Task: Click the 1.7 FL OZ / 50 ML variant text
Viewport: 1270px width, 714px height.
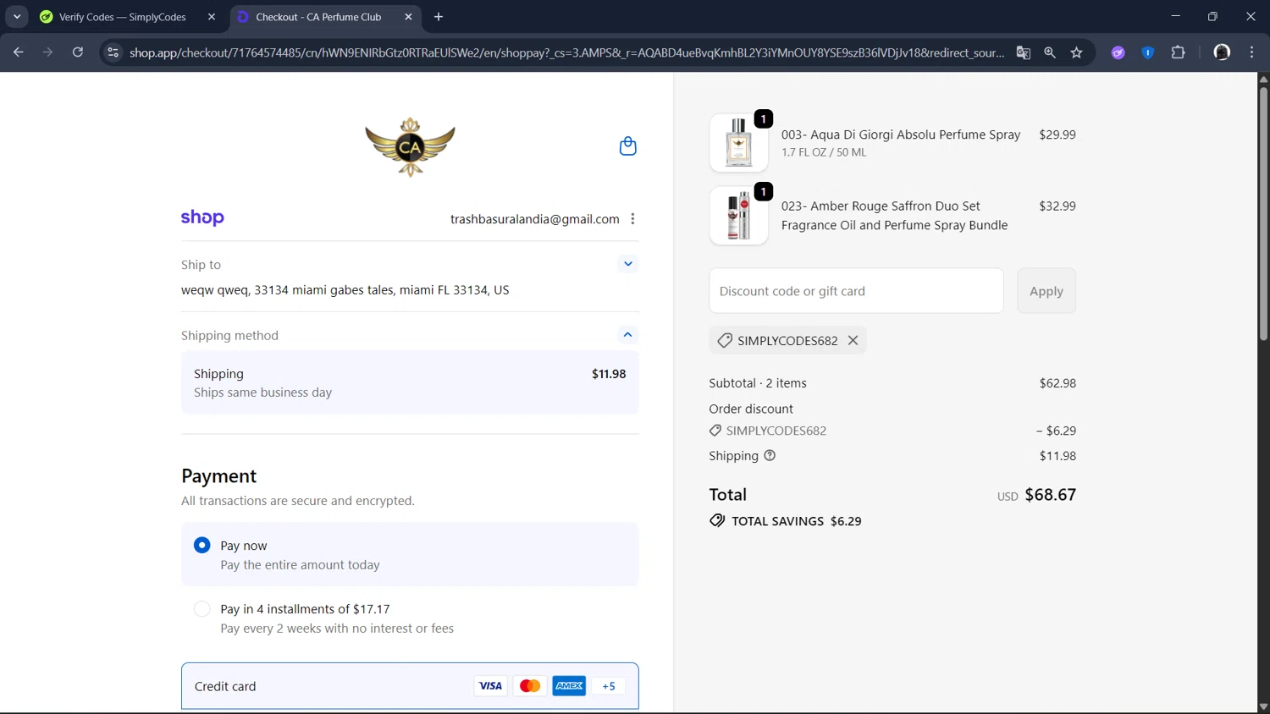Action: 824,152
